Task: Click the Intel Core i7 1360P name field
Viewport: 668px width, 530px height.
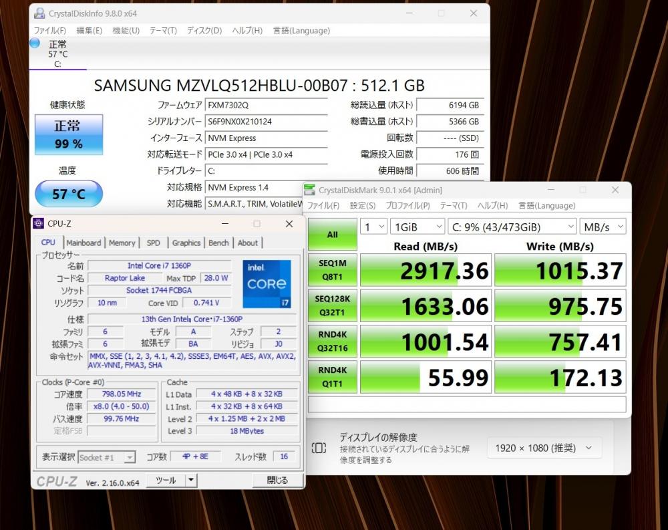Action: 160,265
